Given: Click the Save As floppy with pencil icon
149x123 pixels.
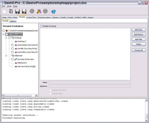Looking at the screenshot, I should click(24, 11).
